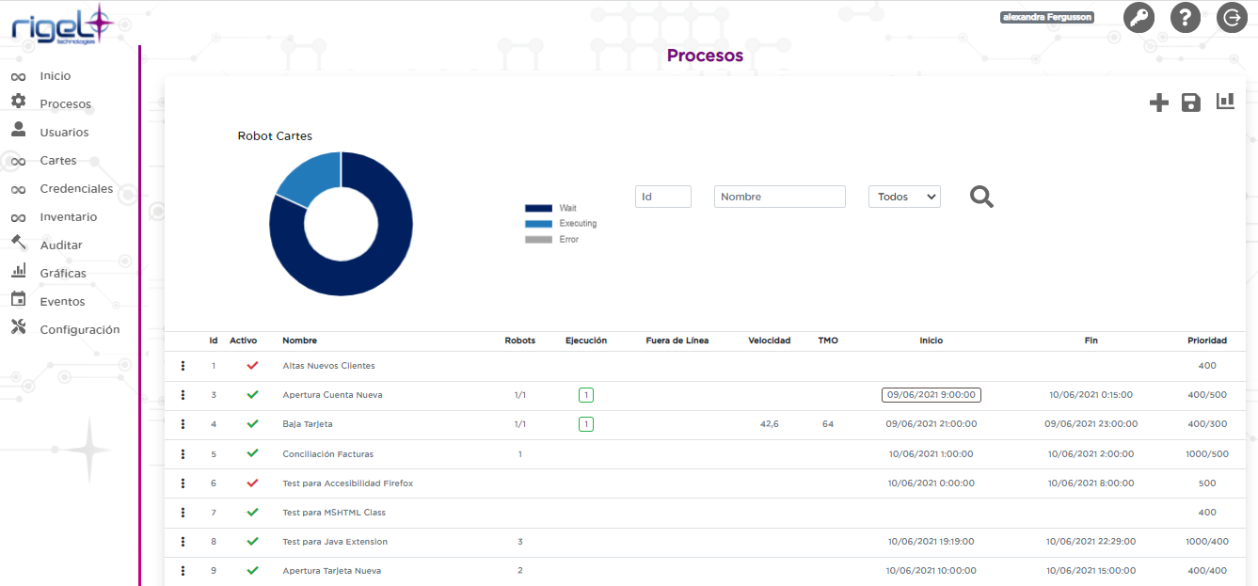The image size is (1258, 586).
Task: Toggle active checkmark for Altas Nuevos Clientes
Action: pyautogui.click(x=252, y=366)
